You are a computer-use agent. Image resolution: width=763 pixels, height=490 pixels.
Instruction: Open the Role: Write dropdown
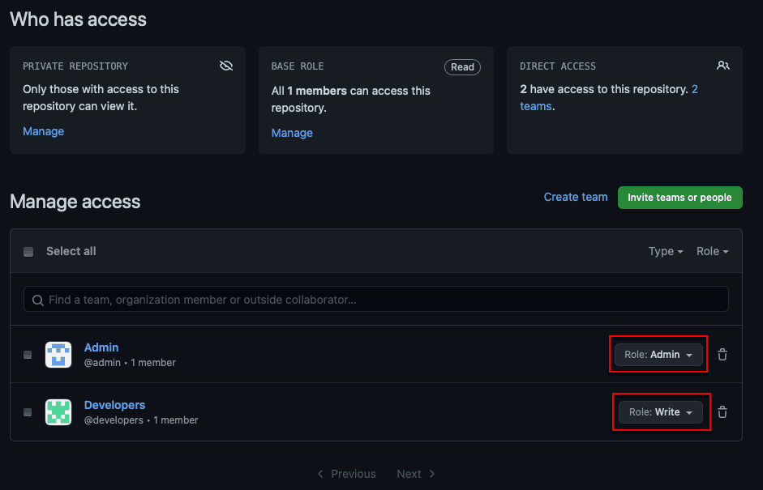coord(660,412)
